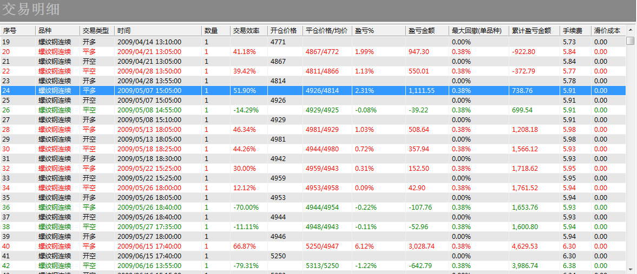Click the 平仓价格/均价 column header
Image resolution: width=637 pixels, height=274 pixels.
327,31
